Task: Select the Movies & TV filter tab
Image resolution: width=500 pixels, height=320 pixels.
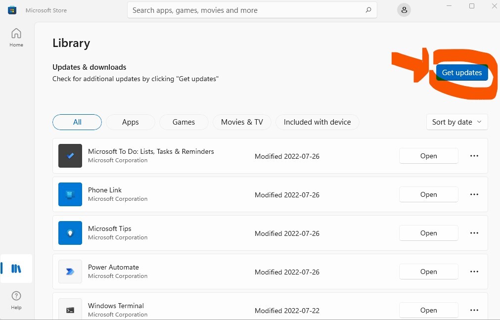Action: (x=242, y=122)
